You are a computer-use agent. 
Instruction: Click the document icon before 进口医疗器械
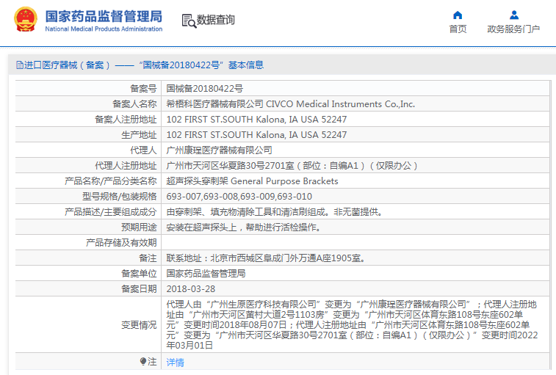click(20, 65)
